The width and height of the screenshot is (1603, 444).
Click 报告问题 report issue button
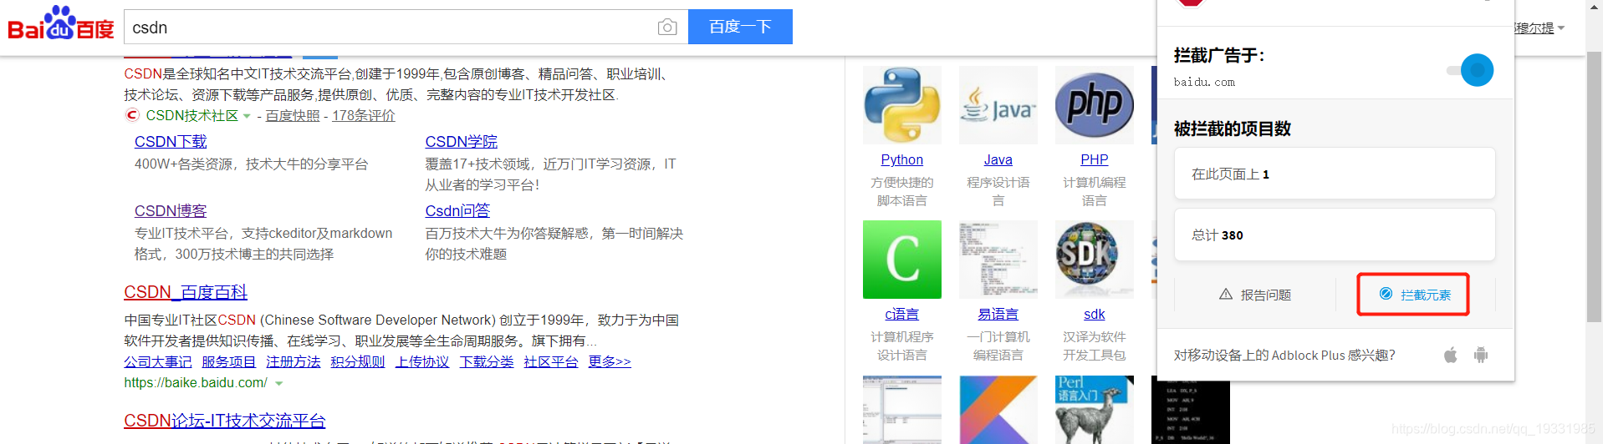click(1255, 295)
